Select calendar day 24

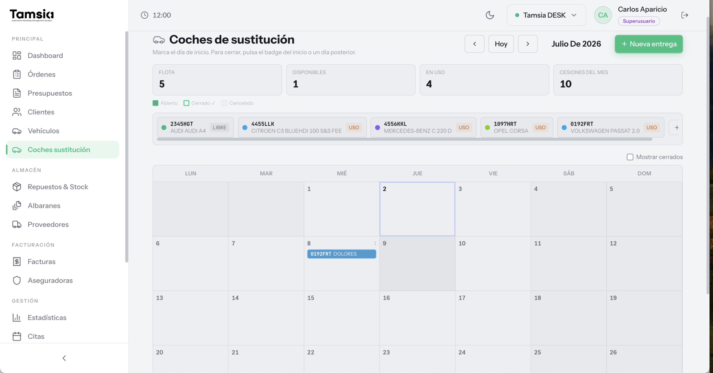coord(493,359)
